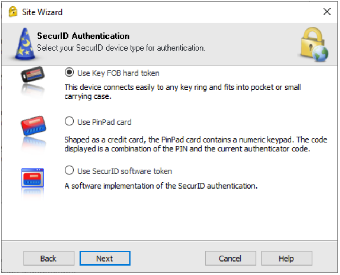
Task: Go to the Next wizard step
Action: (x=105, y=258)
